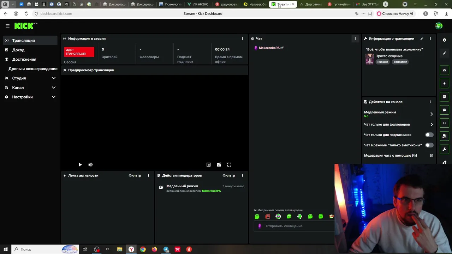This screenshot has height=254, width=452.
Task: Open moderator actions panel options menu
Action: click(x=242, y=175)
